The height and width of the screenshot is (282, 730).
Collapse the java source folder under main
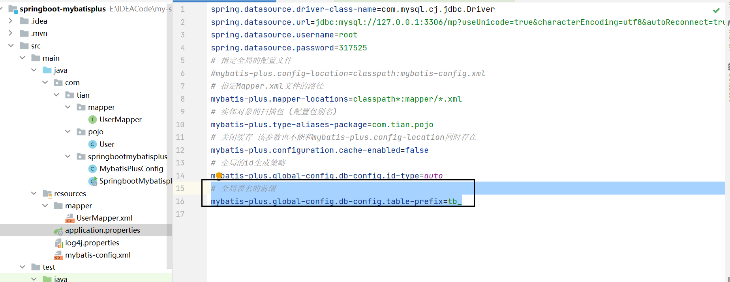(34, 70)
